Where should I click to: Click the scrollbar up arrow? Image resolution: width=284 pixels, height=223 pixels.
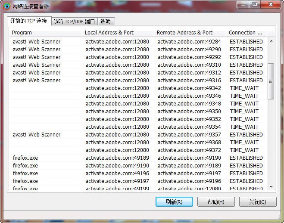pyautogui.click(x=271, y=41)
